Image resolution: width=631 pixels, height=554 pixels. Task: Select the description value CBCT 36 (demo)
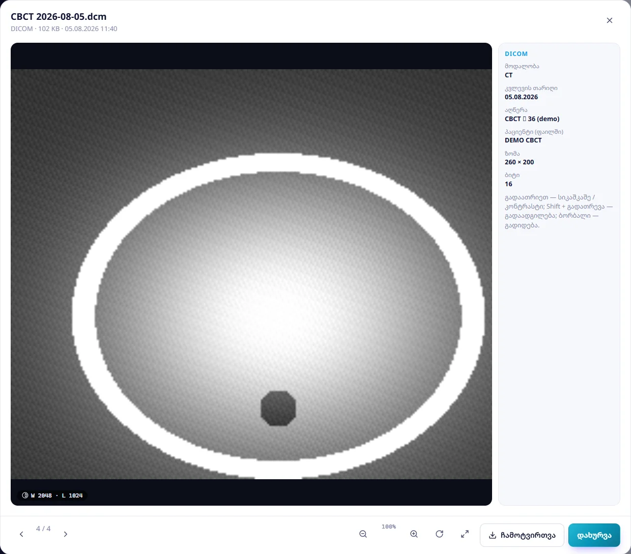532,119
